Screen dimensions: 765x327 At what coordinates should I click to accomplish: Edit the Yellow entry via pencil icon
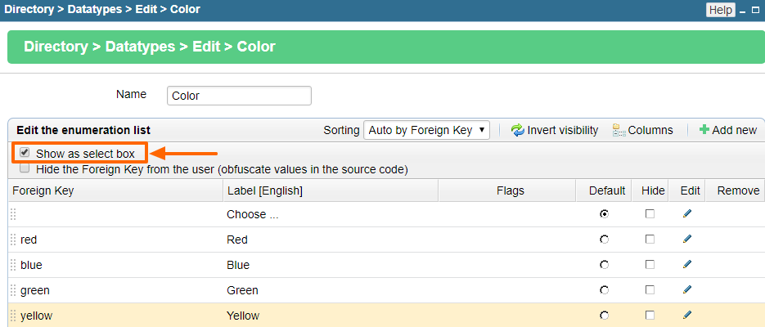pos(687,316)
